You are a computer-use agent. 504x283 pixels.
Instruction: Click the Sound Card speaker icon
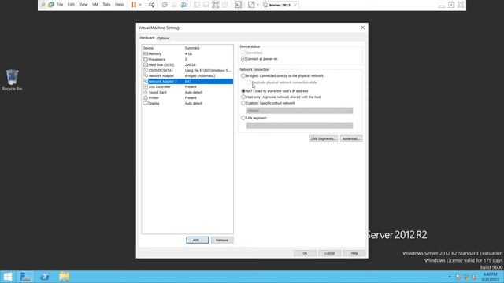(x=146, y=92)
